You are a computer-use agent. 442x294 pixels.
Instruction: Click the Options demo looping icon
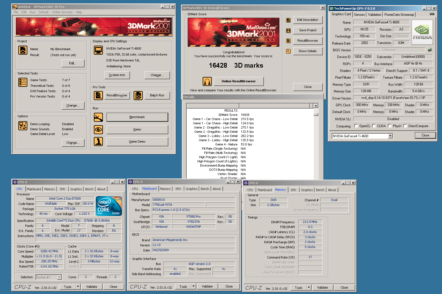coord(23,126)
